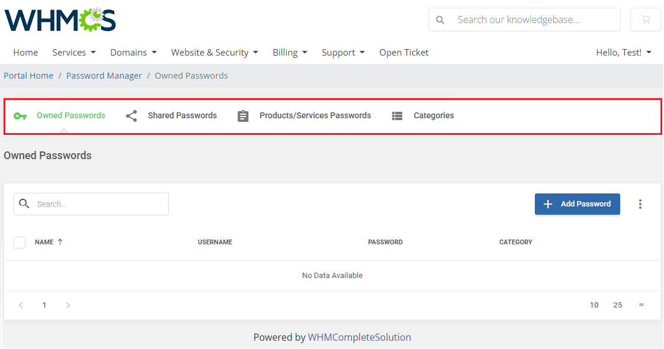Click the green key icon for Owned Passwords

[20, 116]
